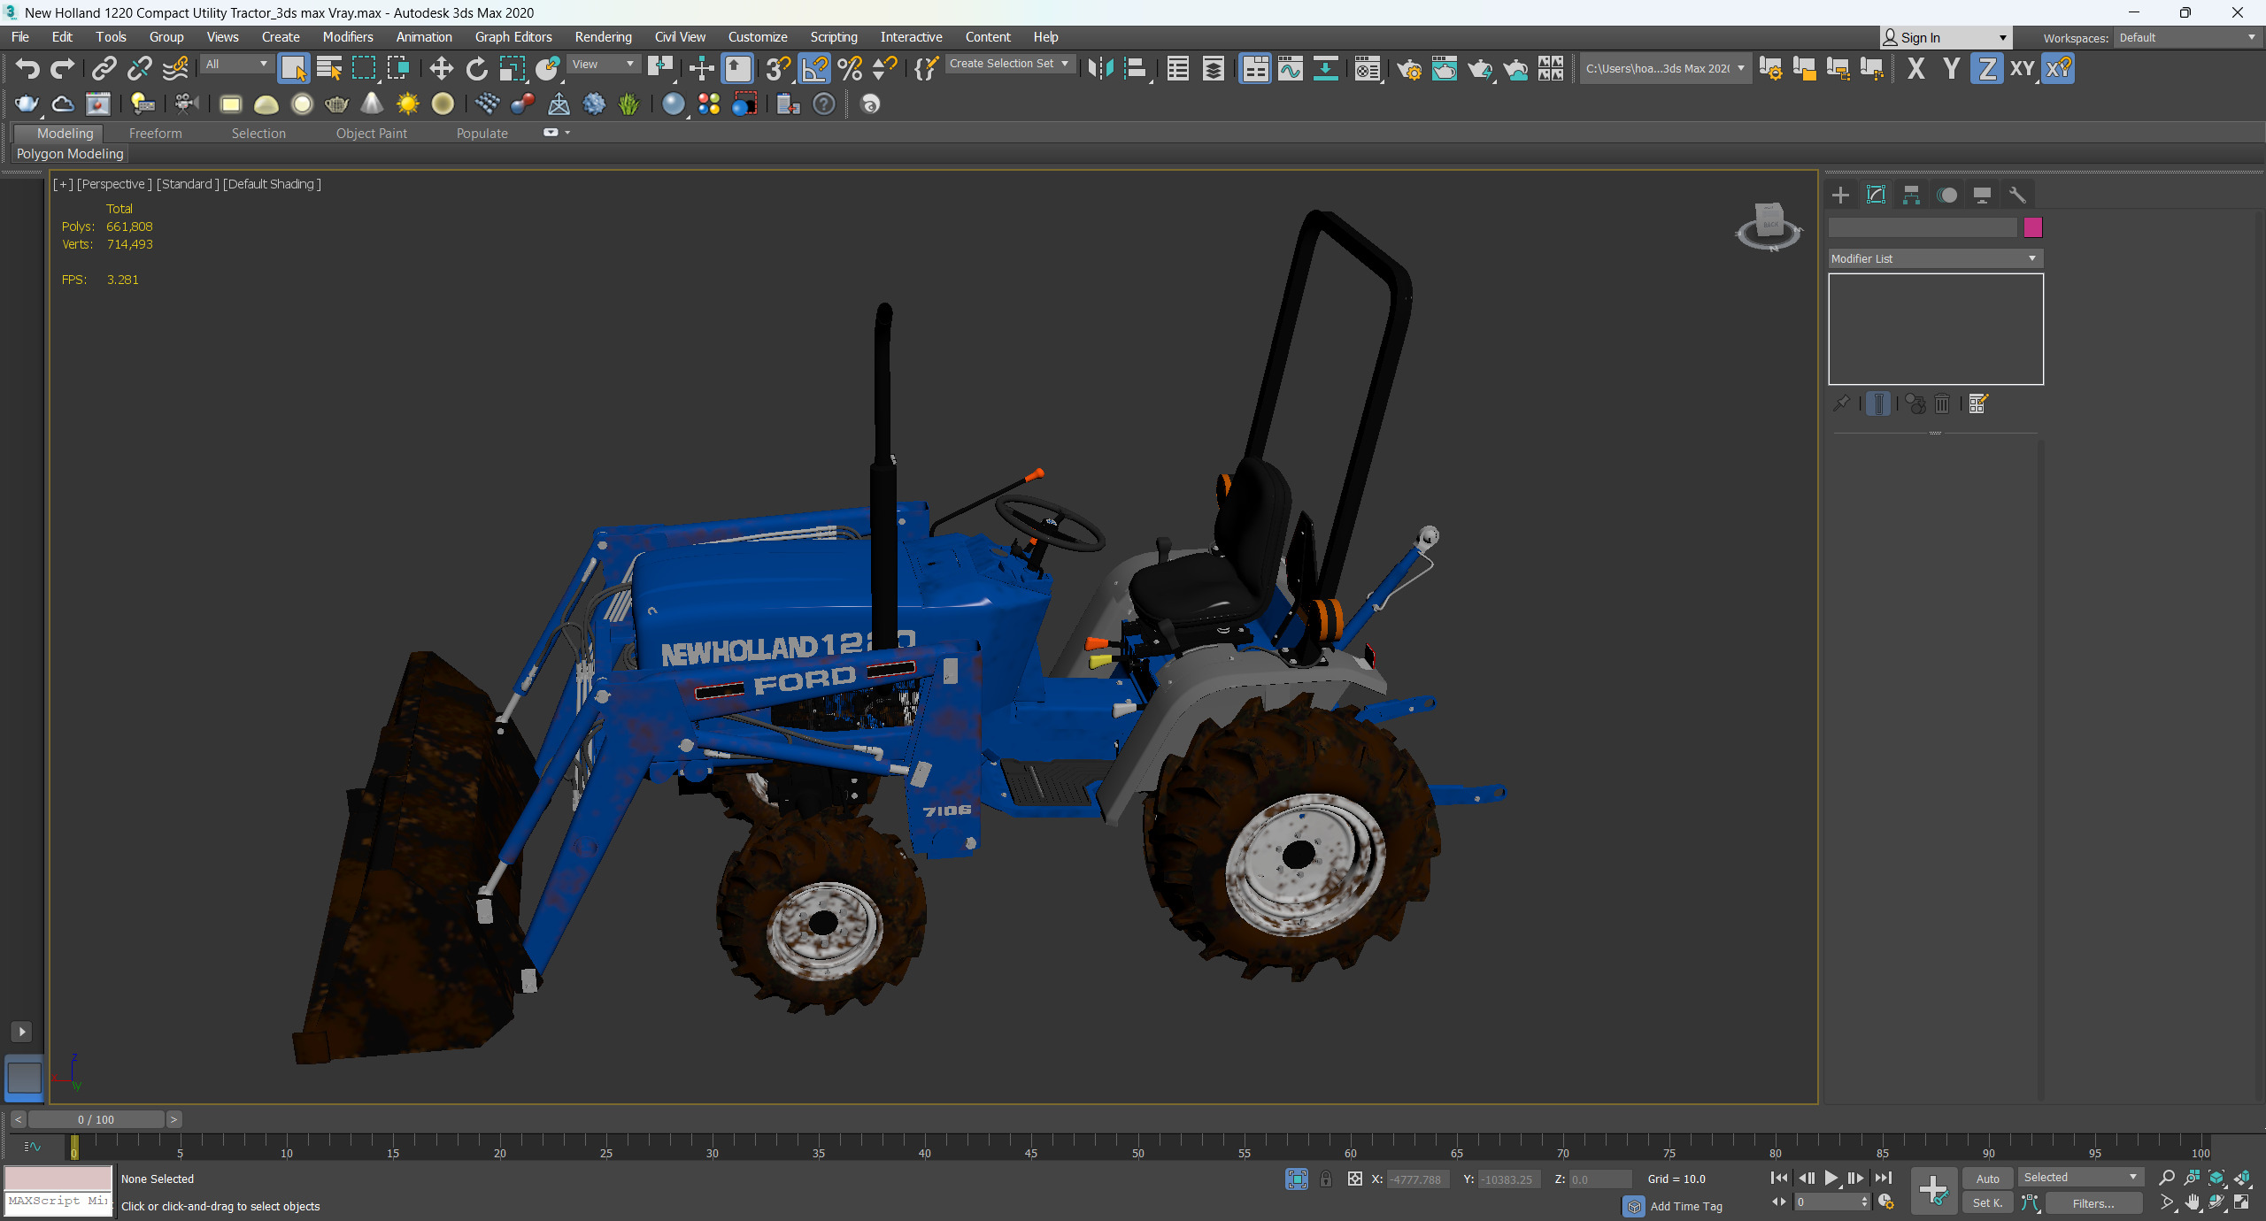
Task: Choose the Select and Rotate tool
Action: tap(477, 68)
